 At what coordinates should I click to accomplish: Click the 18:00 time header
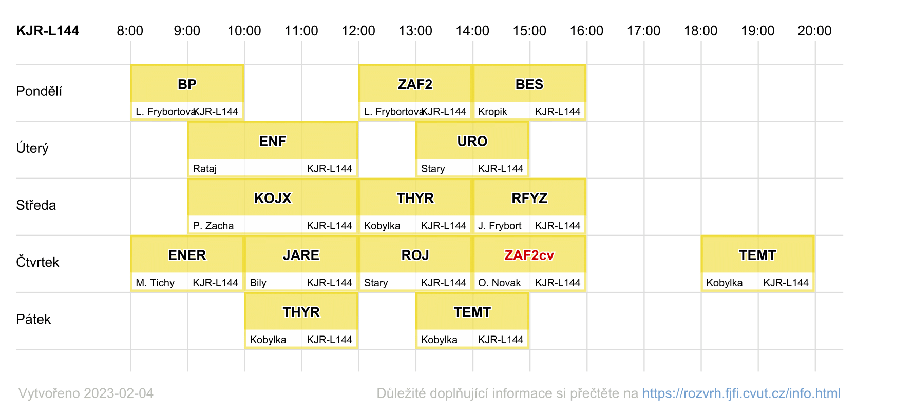(x=700, y=31)
